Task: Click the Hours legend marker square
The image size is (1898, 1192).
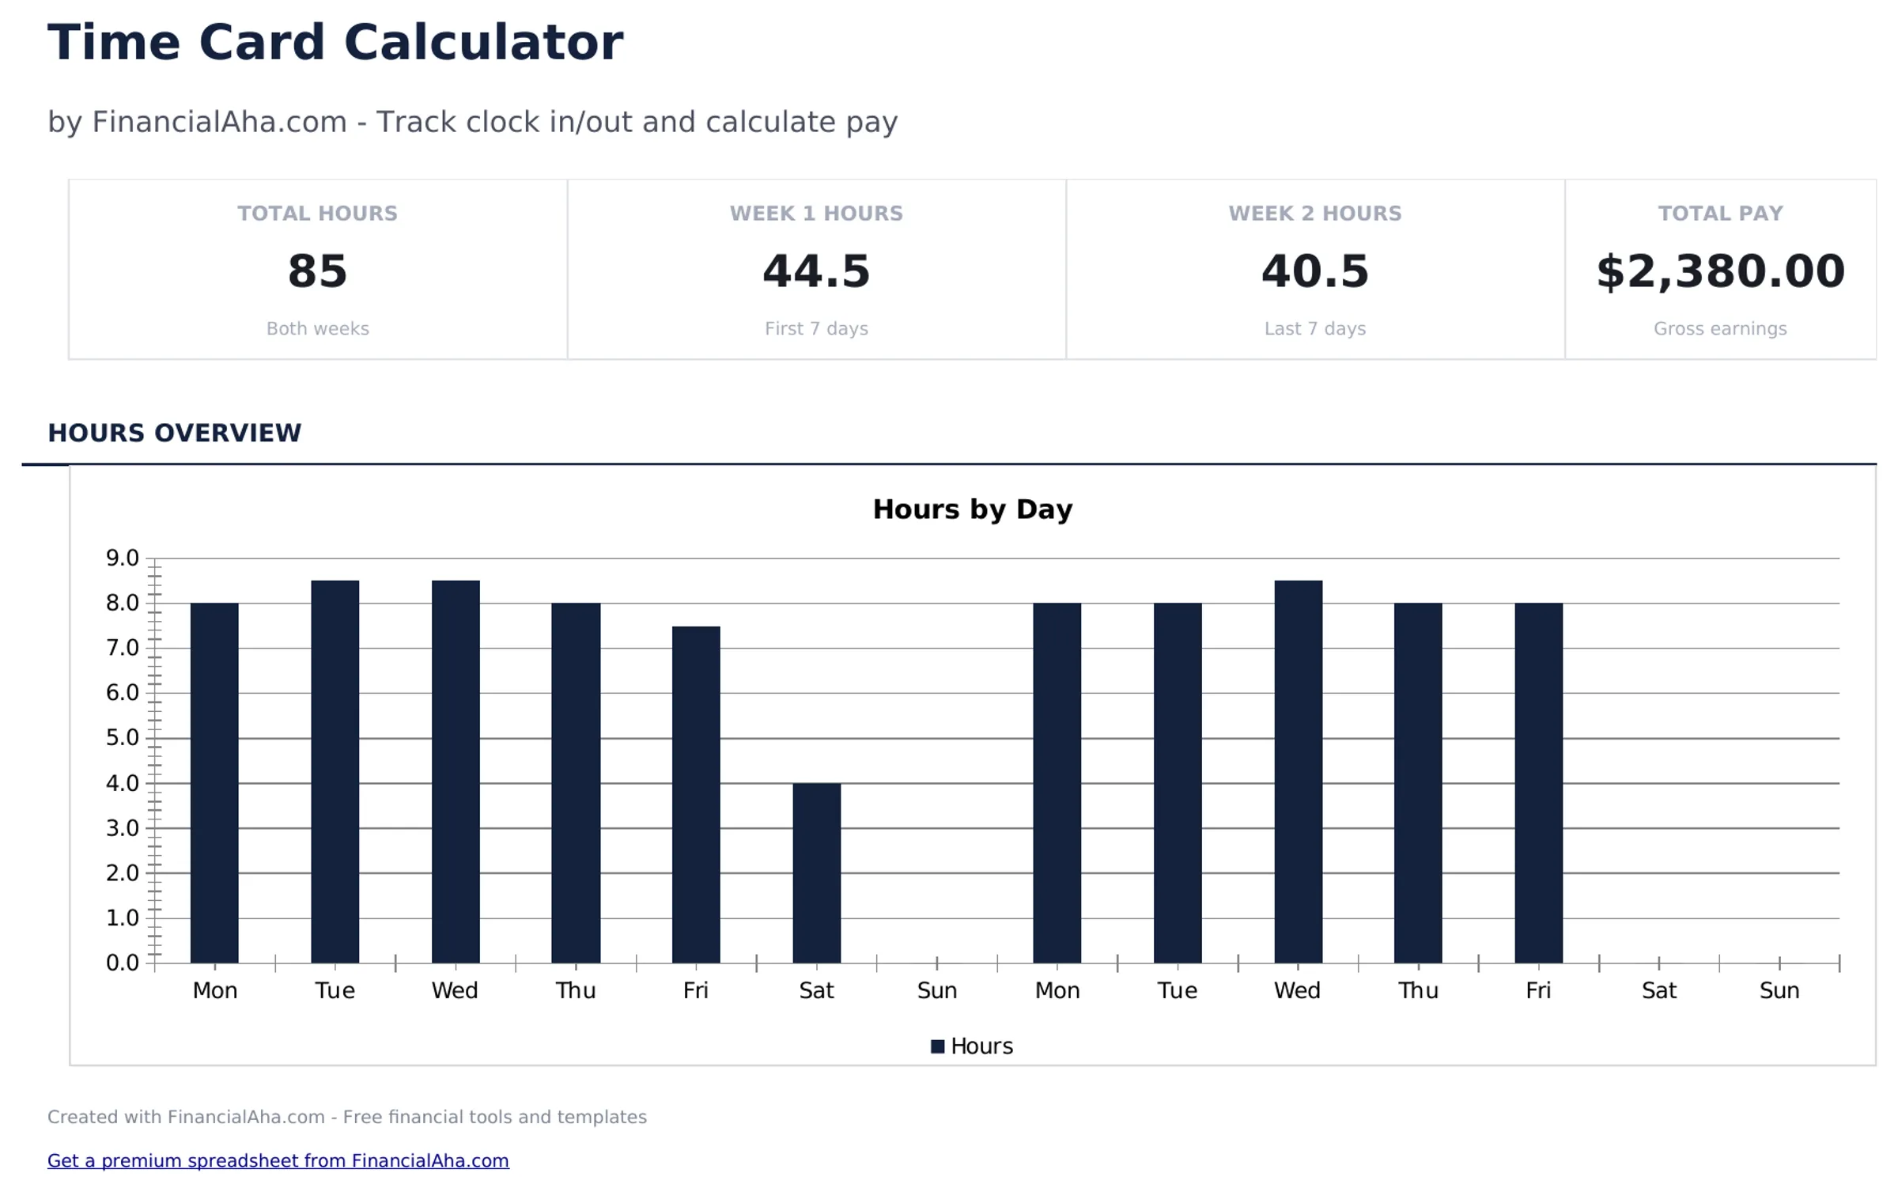Action: coord(936,1045)
